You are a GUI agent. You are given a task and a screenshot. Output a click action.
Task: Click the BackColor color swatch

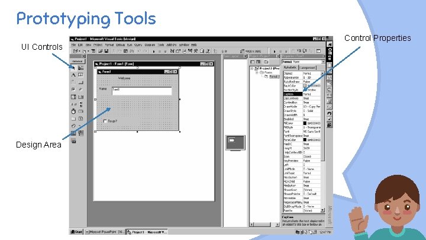[305, 86]
